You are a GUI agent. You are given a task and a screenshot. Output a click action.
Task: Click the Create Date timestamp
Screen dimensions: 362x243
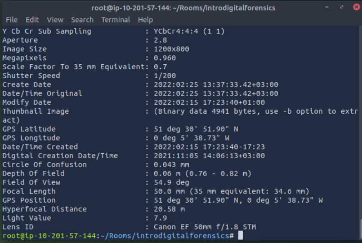216,84
